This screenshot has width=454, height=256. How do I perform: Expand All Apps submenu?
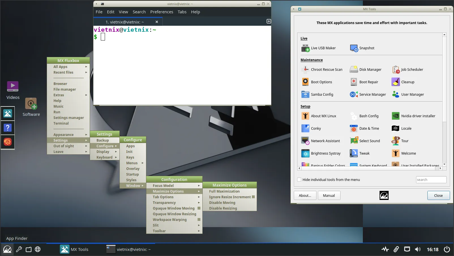(x=68, y=67)
